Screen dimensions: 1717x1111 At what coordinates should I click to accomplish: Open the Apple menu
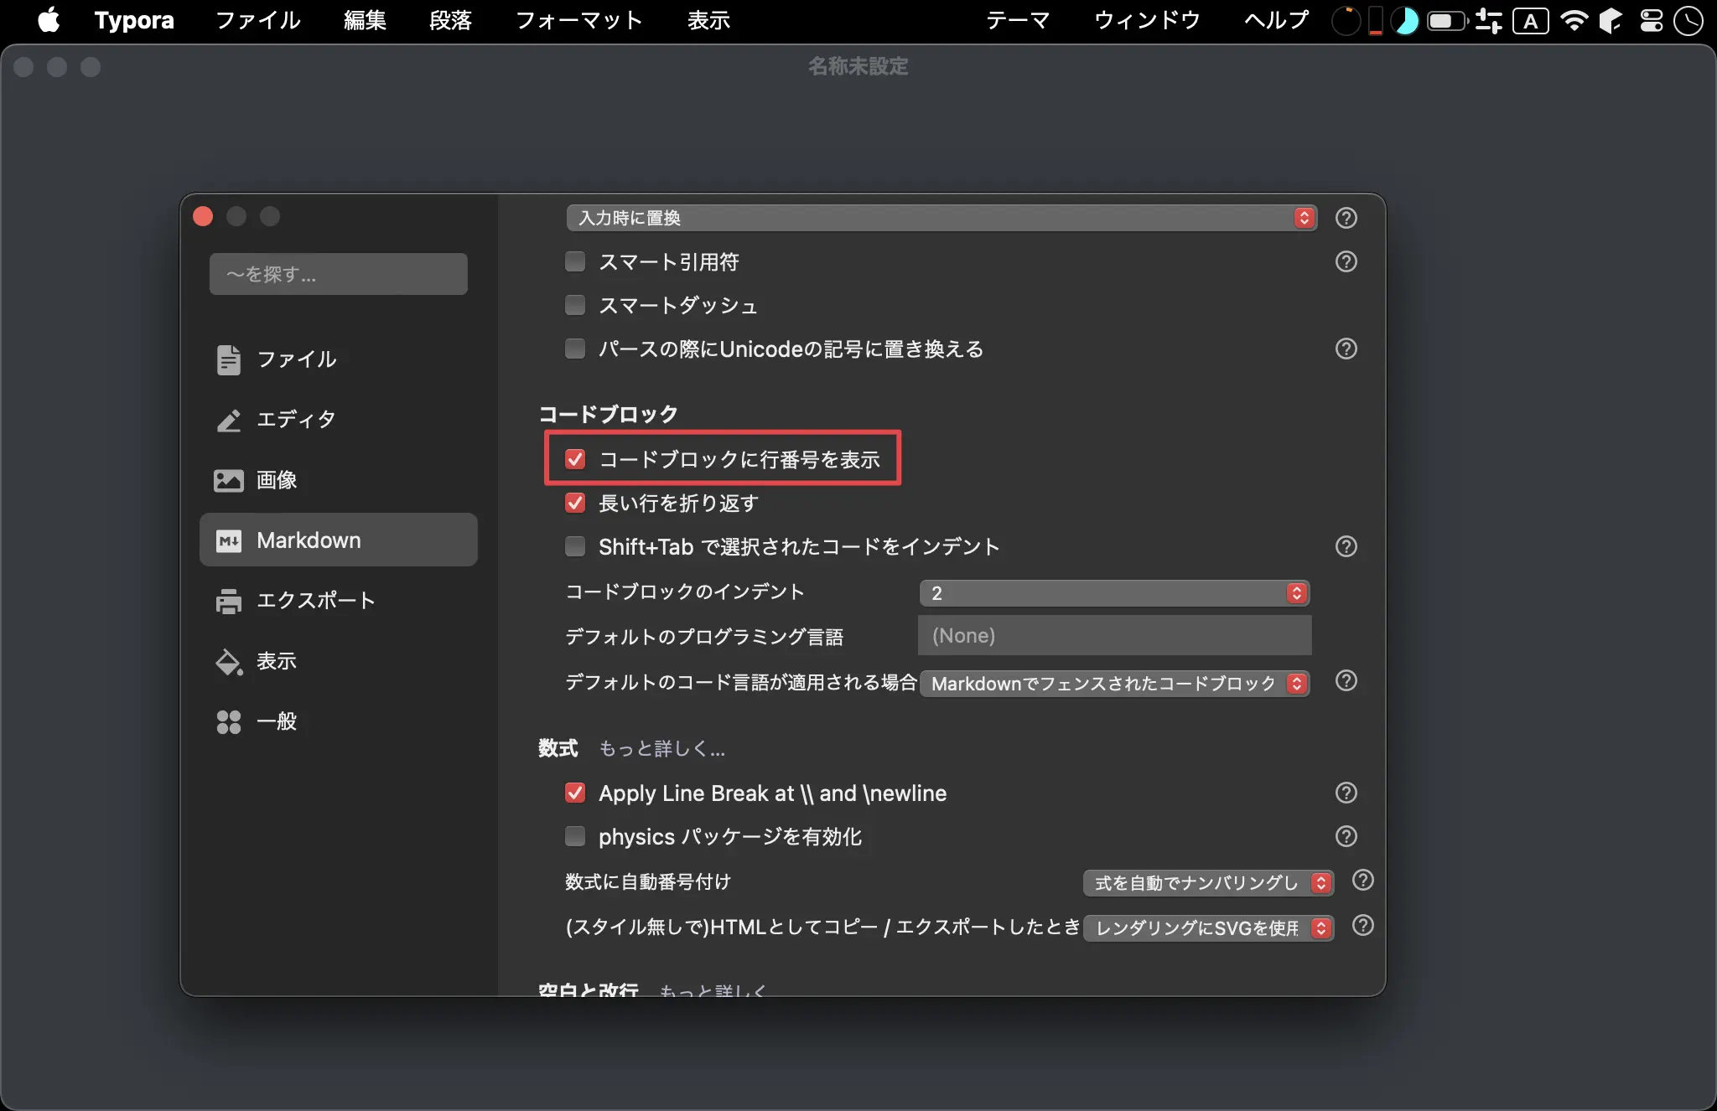[49, 20]
